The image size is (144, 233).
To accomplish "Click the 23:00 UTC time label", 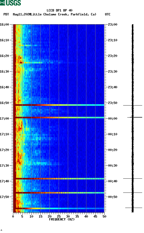I will coord(113,25).
